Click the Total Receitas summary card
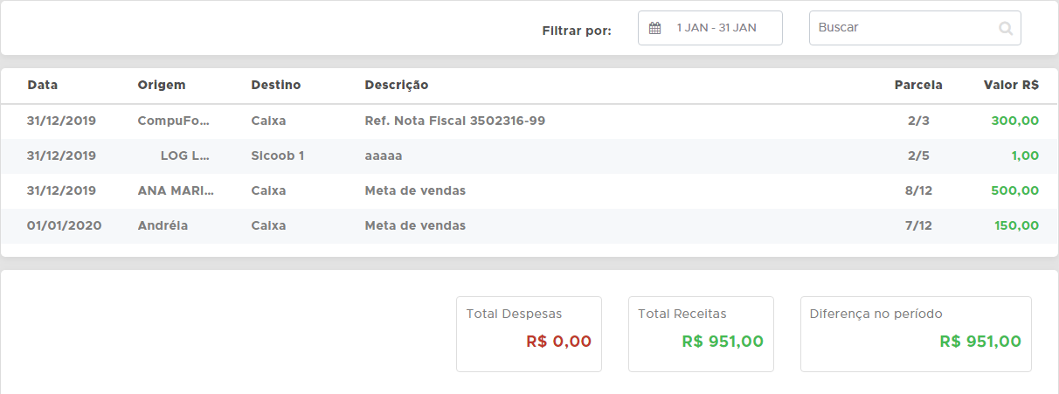This screenshot has width=1059, height=394. pyautogui.click(x=701, y=334)
